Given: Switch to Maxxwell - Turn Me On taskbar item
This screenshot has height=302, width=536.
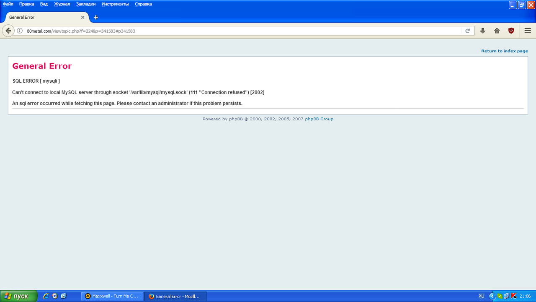Looking at the screenshot, I should pos(112,296).
